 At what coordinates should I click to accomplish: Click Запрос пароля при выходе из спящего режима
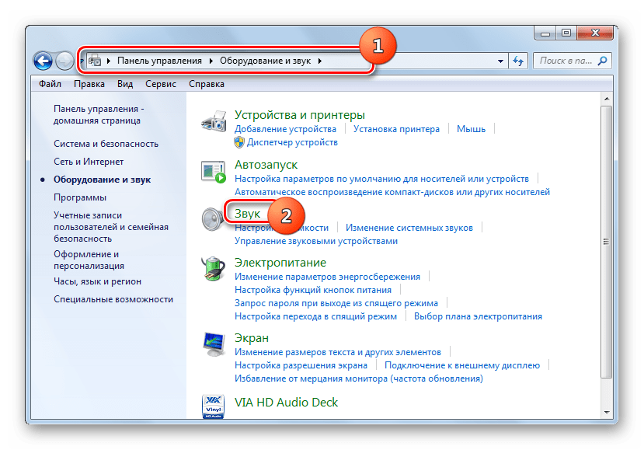point(336,303)
